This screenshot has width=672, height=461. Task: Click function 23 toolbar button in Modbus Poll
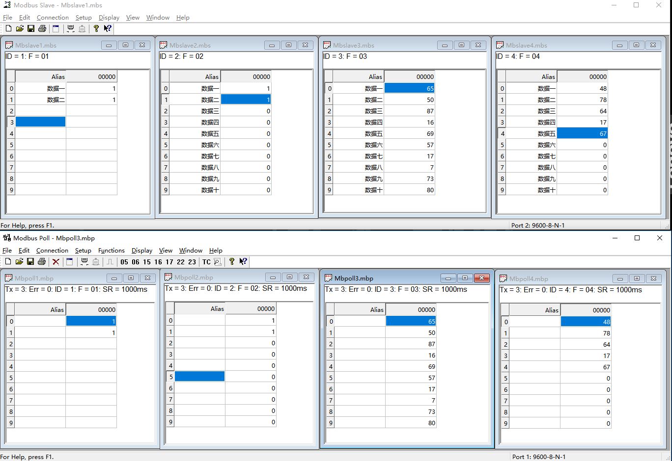[x=192, y=262]
